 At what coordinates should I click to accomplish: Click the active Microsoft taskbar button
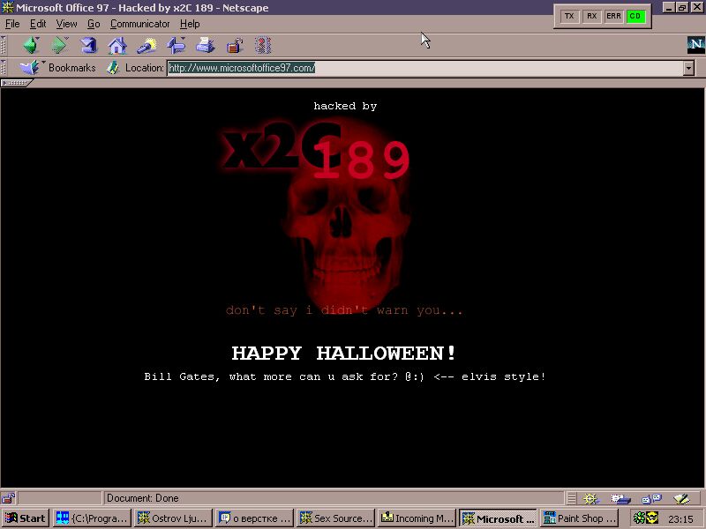(498, 518)
